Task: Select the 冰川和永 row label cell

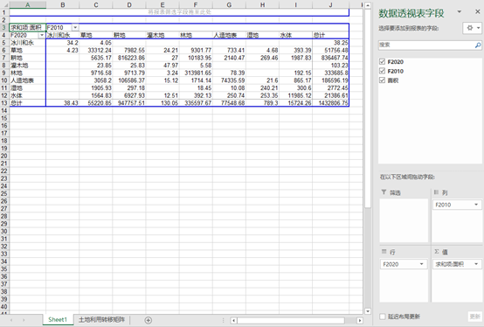Action: coord(27,43)
